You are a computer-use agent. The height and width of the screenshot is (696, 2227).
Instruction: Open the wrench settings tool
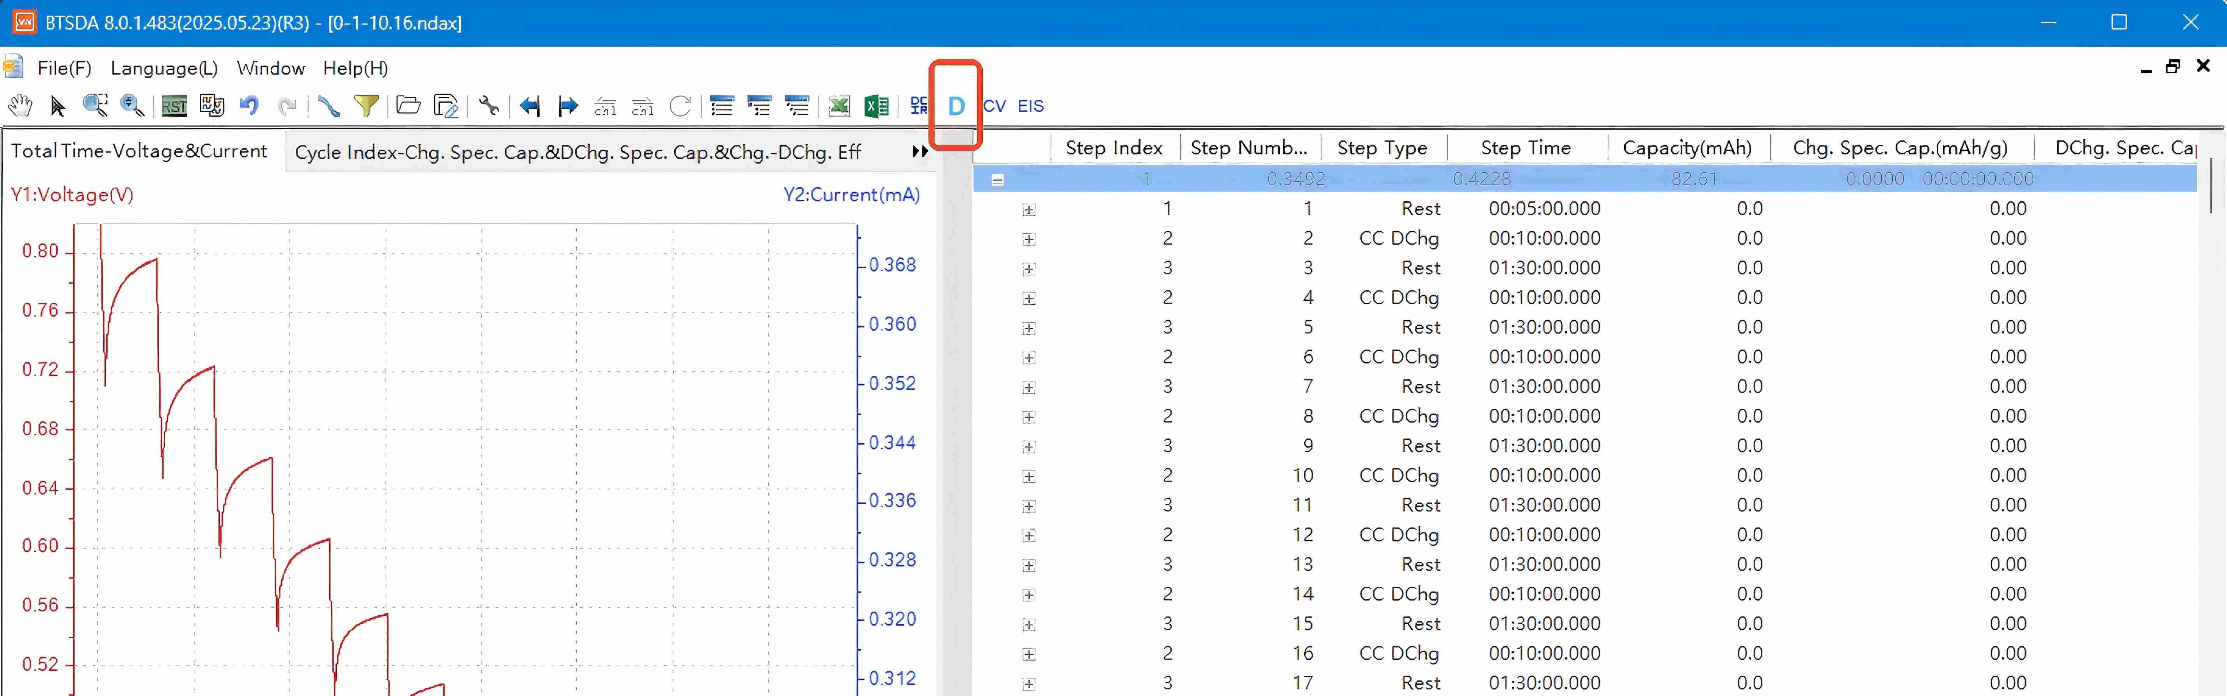click(x=489, y=105)
